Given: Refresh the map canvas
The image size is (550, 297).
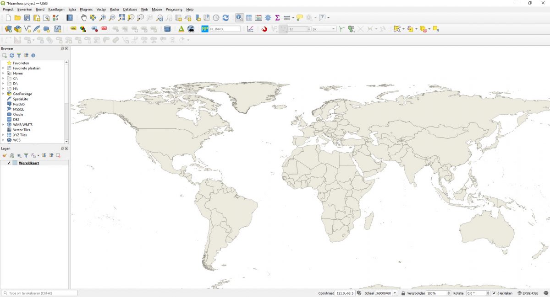Looking at the screenshot, I should click(225, 17).
